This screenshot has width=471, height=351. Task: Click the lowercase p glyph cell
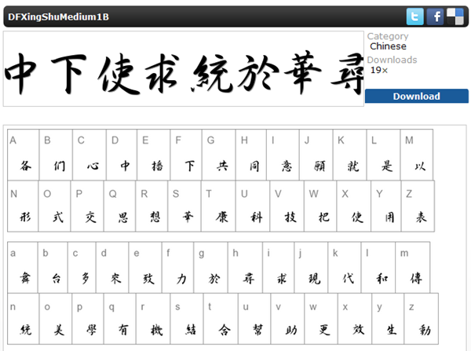pyautogui.click(x=88, y=319)
